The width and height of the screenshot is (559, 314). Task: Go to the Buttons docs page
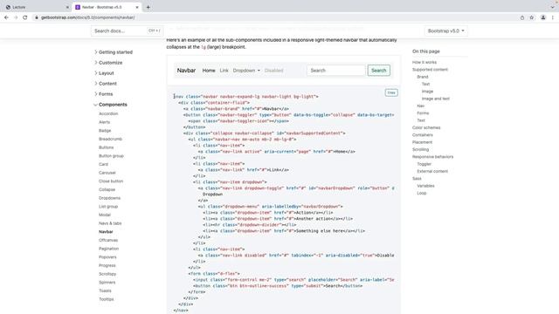(107, 147)
